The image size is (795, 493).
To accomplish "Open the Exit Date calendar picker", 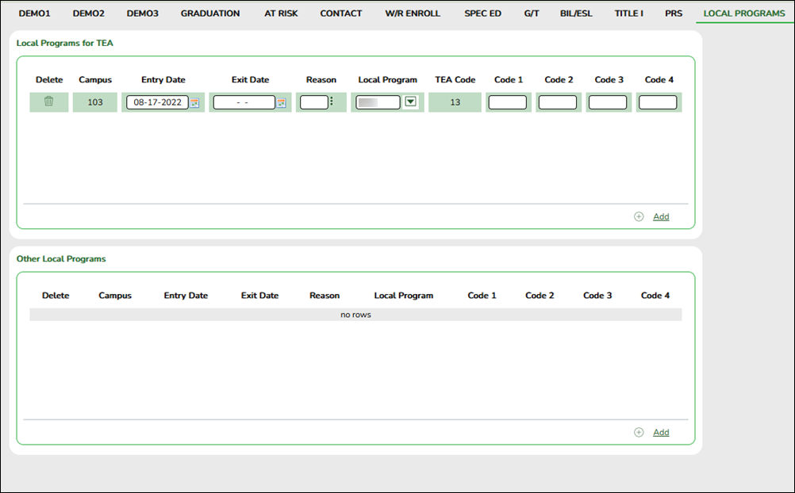I will click(281, 102).
